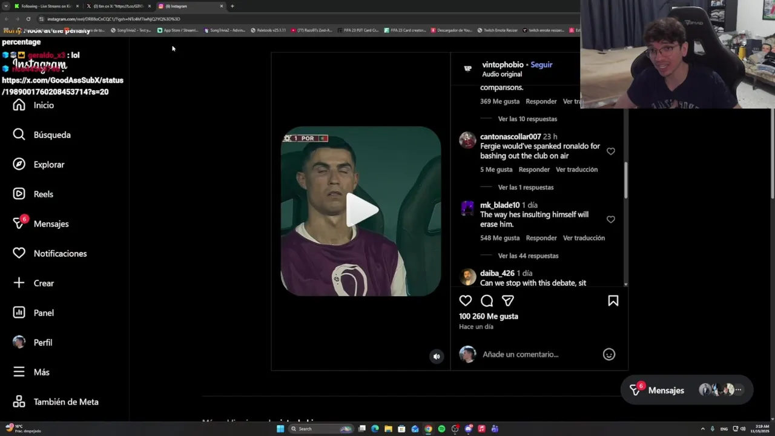Open Spotify from taskbar
The width and height of the screenshot is (775, 436).
tap(441, 429)
